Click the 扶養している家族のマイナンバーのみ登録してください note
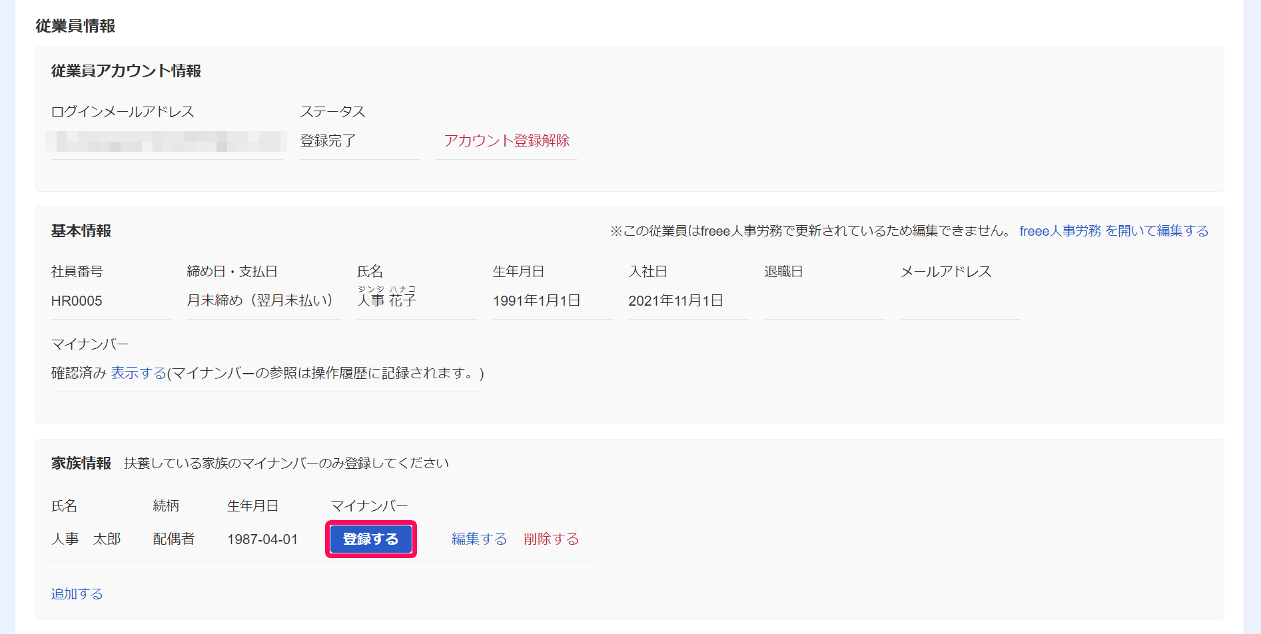The width and height of the screenshot is (1261, 634). click(x=286, y=464)
